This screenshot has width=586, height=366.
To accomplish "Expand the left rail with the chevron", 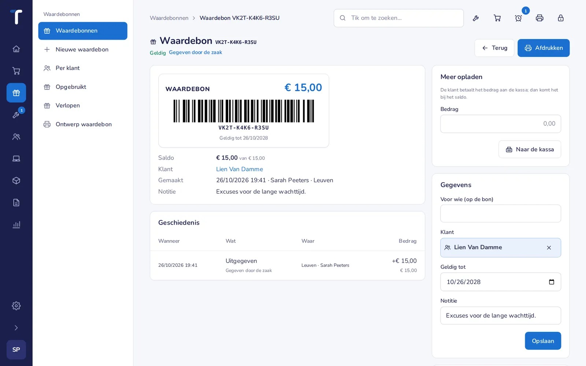I will tap(16, 328).
